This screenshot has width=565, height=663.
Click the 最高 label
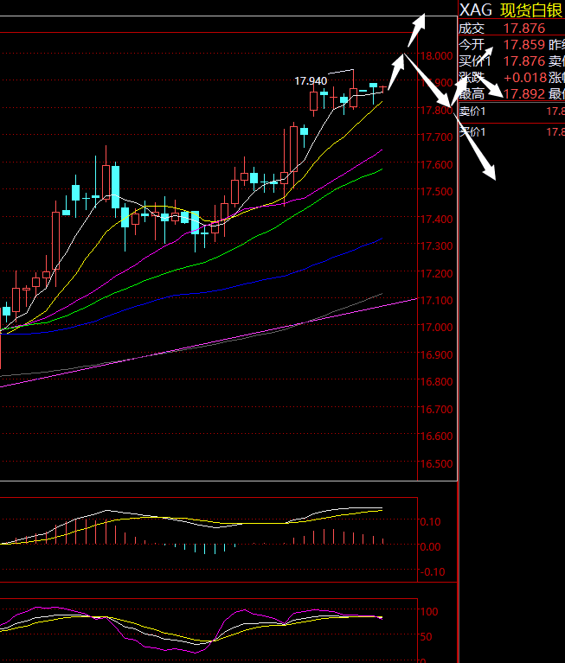point(472,94)
